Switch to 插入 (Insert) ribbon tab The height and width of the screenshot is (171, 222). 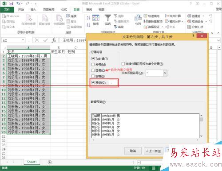33,9
